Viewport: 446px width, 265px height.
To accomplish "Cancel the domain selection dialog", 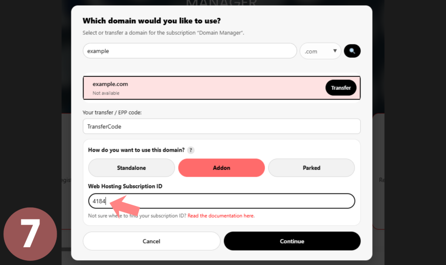I will 151,241.
